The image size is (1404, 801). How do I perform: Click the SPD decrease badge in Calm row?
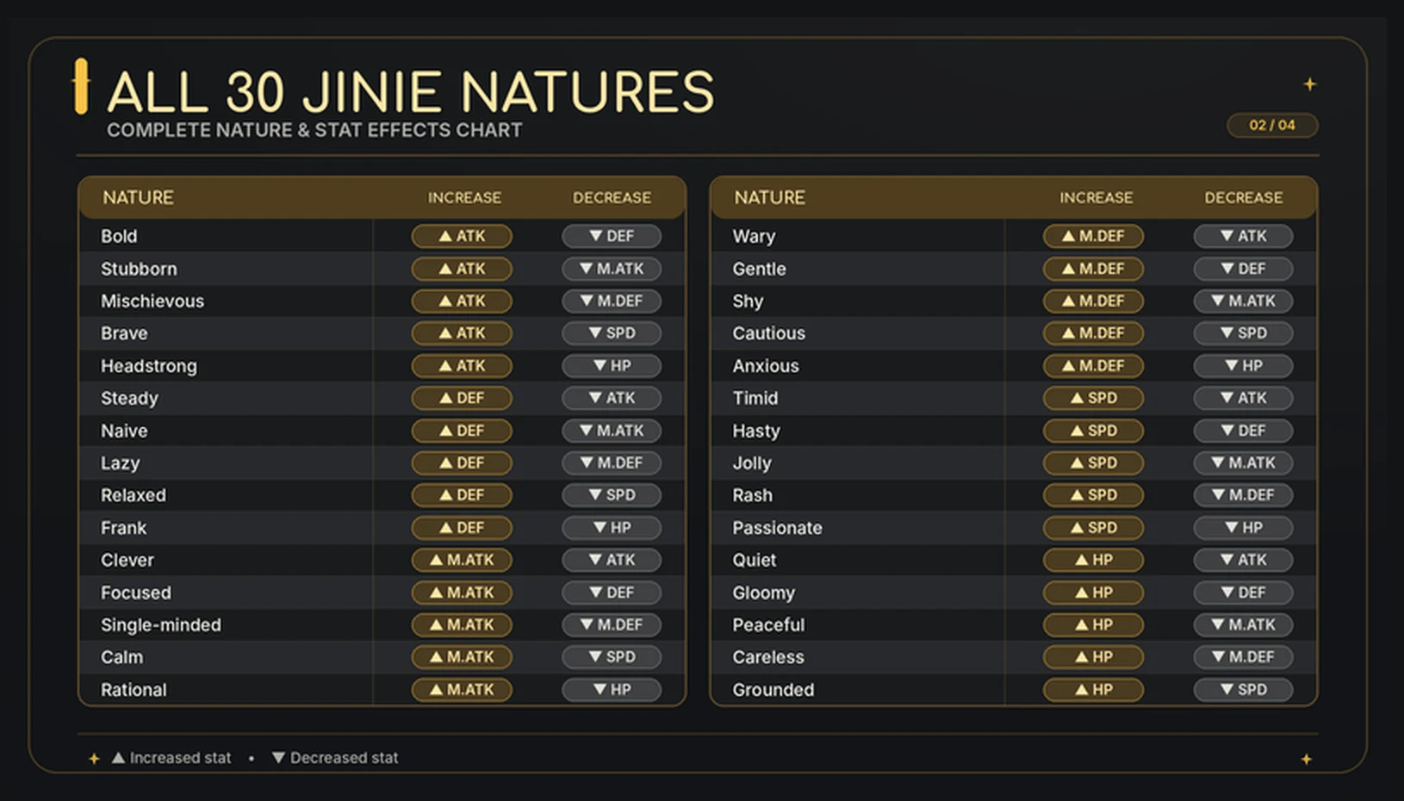pos(612,657)
